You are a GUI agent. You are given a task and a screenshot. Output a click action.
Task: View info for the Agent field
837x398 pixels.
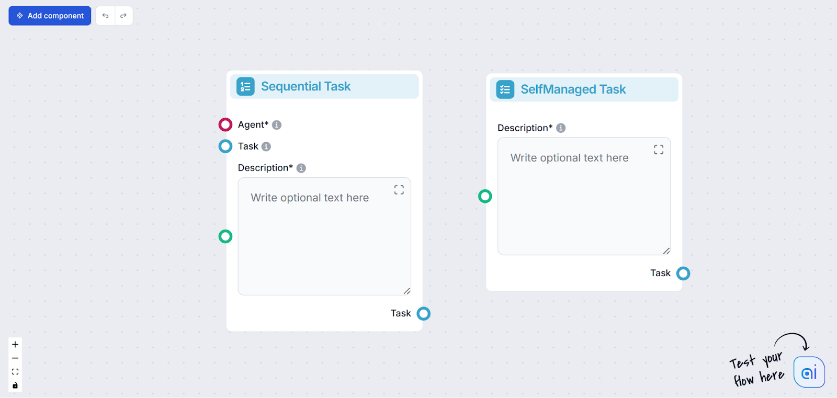tap(277, 124)
